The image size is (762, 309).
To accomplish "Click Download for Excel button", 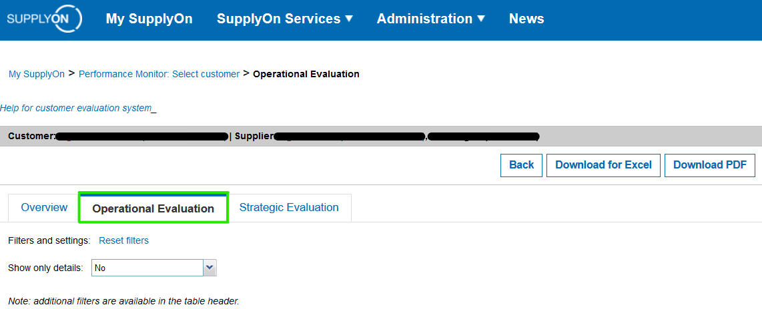I will [603, 165].
